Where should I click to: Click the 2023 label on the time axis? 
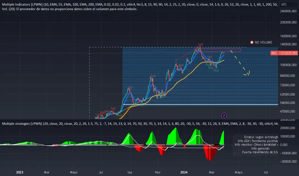tap(20, 172)
